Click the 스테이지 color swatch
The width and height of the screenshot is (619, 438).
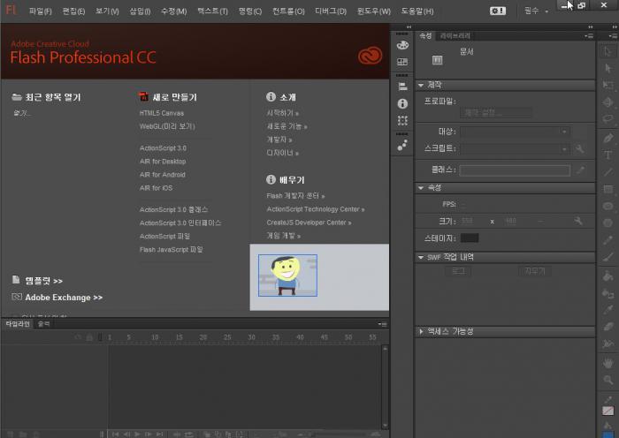[470, 238]
